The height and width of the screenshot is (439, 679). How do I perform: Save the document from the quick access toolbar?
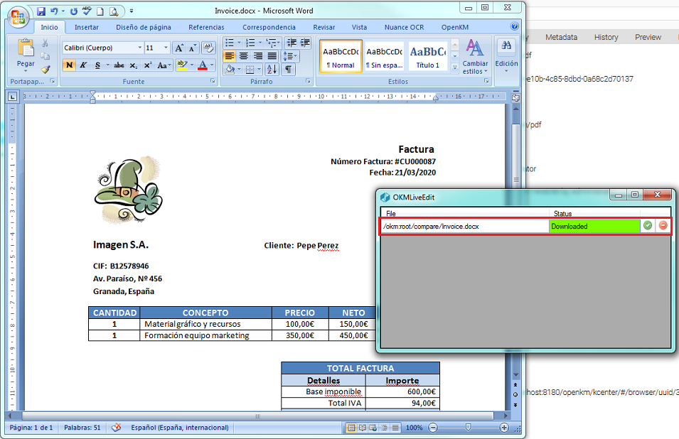click(41, 11)
